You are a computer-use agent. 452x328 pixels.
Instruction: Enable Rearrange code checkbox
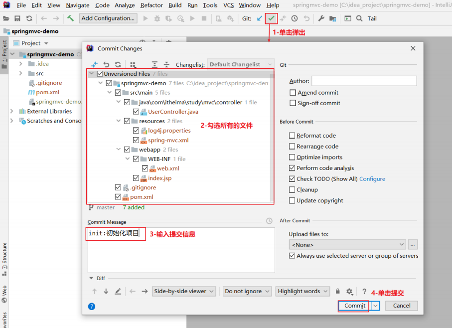point(292,147)
